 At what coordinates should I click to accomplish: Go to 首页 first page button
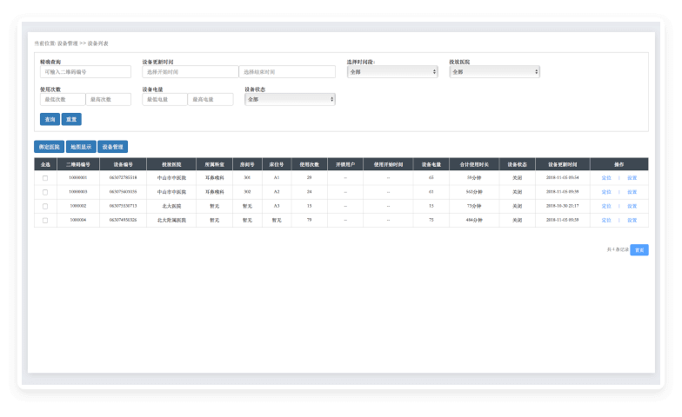[x=639, y=249]
